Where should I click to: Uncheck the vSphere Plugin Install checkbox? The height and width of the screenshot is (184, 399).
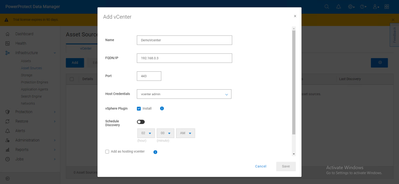[x=139, y=108]
